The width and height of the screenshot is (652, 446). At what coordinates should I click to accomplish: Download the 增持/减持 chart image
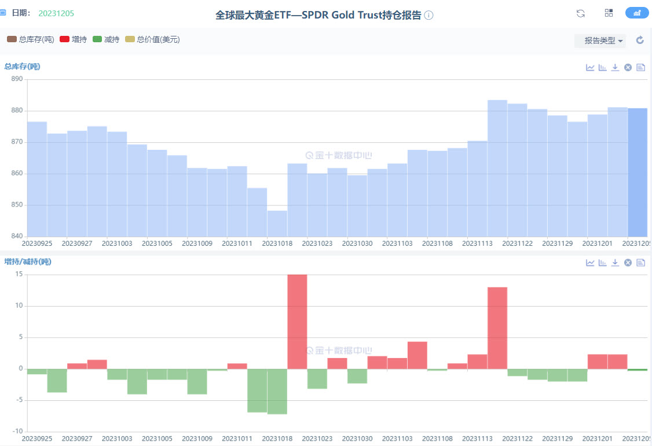(615, 263)
